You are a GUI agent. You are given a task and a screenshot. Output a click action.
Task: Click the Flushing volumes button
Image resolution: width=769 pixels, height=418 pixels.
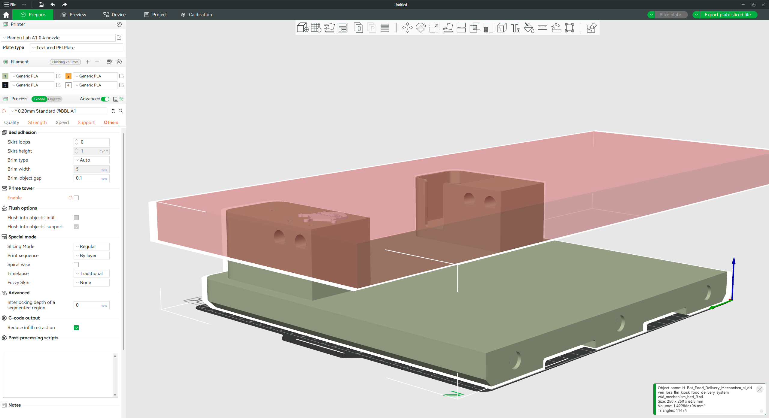[x=65, y=62]
